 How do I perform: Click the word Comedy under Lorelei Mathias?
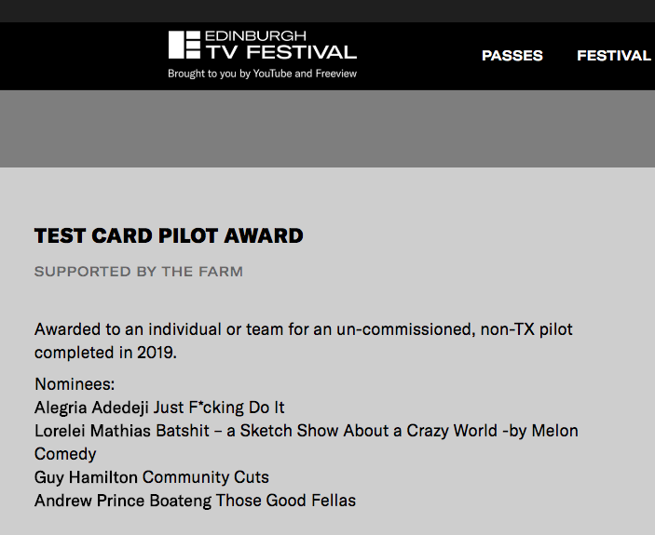tap(65, 454)
